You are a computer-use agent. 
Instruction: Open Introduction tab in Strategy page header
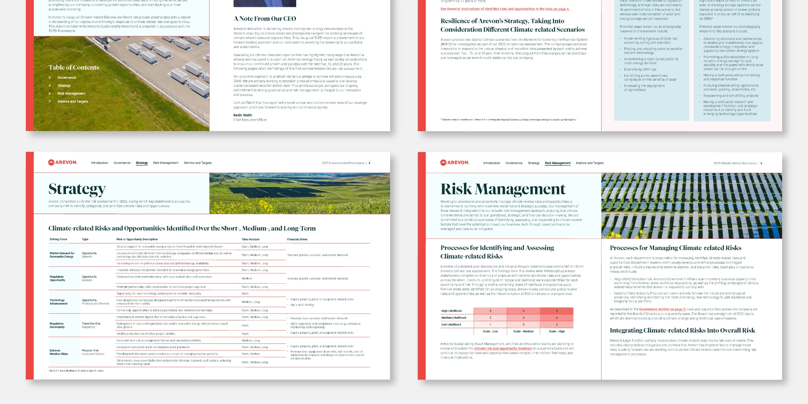100,163
